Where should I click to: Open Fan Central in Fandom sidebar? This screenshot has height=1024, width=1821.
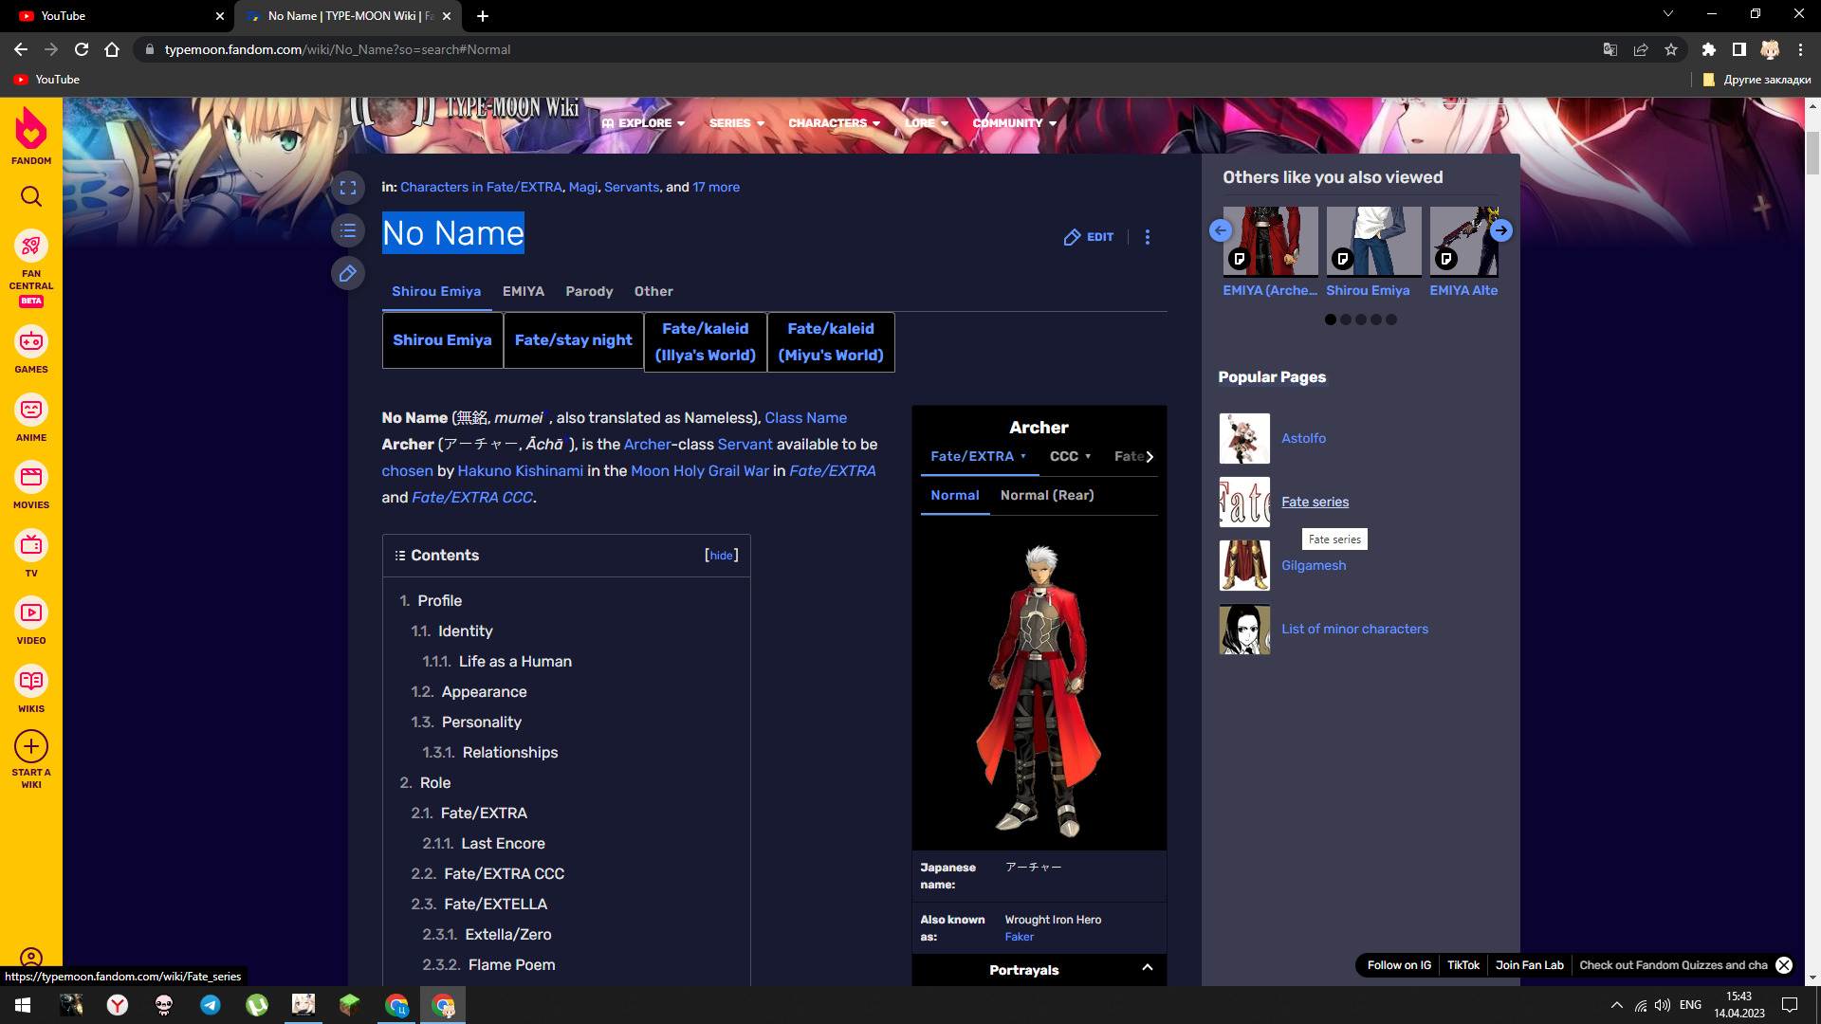(31, 247)
